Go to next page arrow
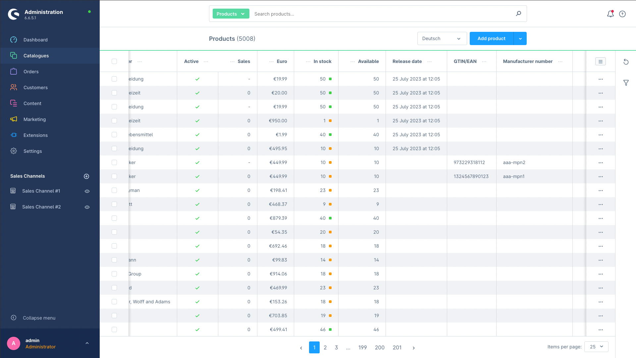This screenshot has width=636, height=358. 413,348
